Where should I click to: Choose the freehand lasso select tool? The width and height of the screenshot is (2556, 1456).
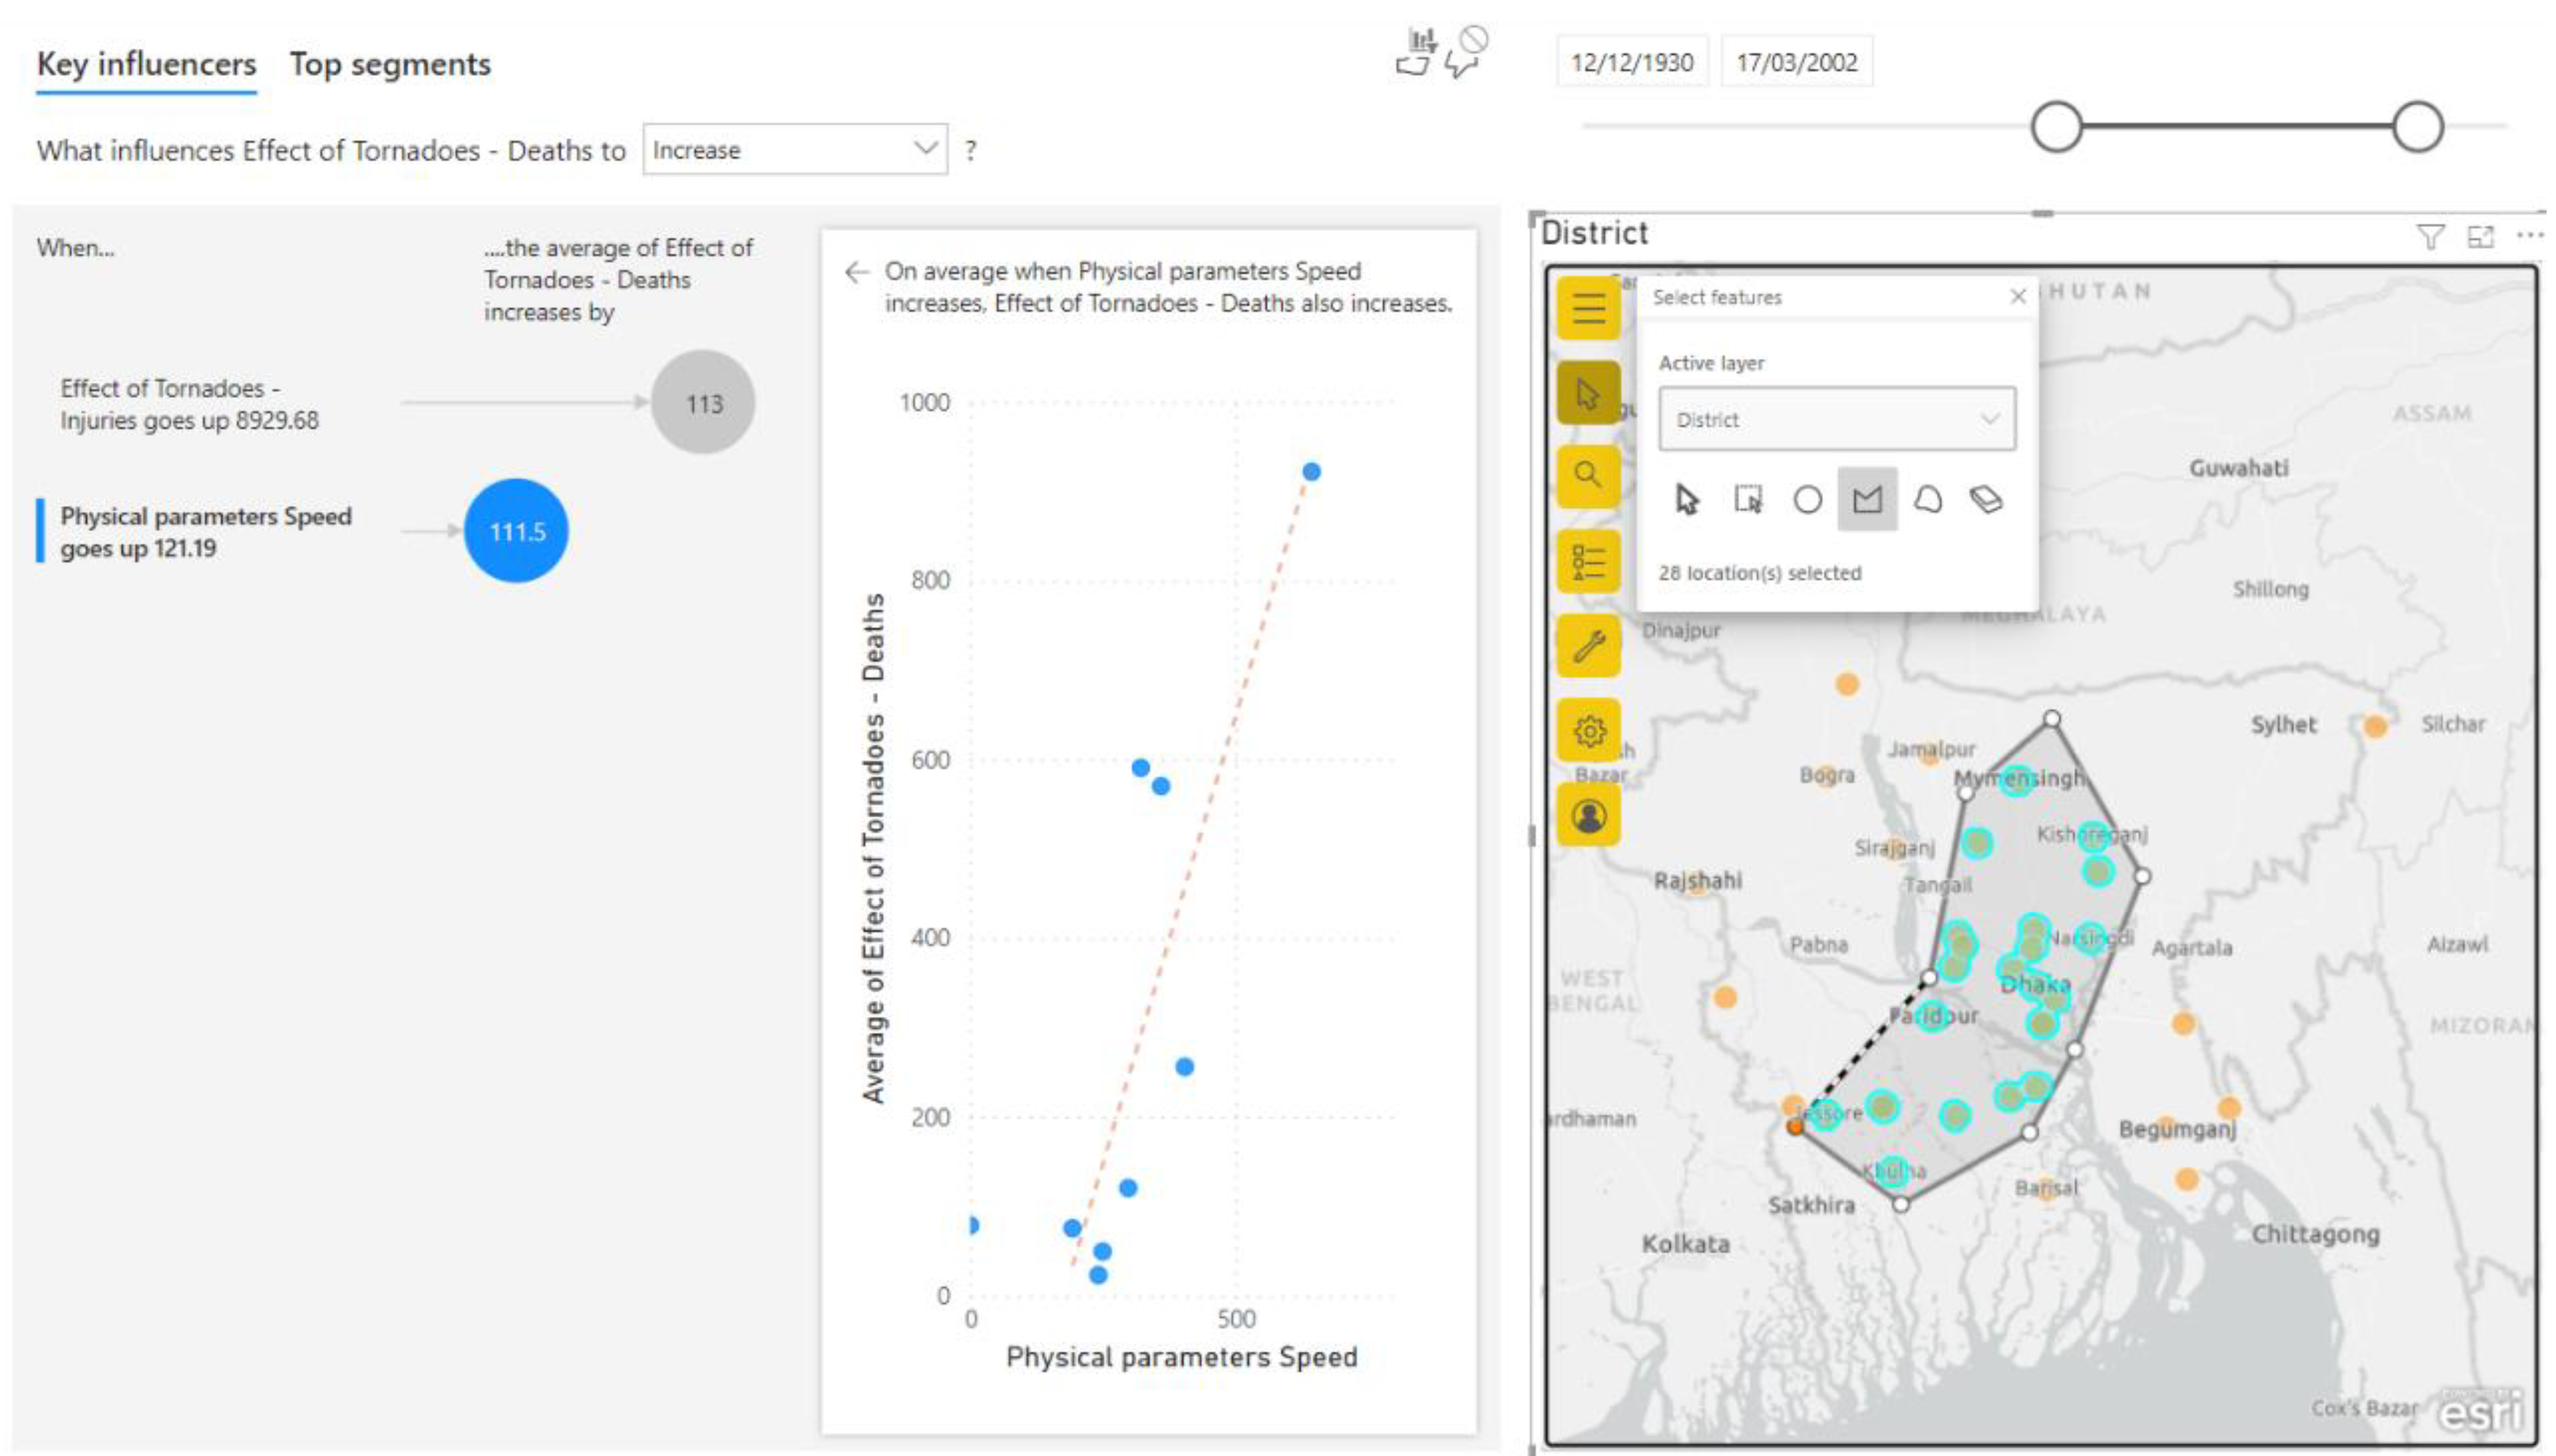(1927, 499)
